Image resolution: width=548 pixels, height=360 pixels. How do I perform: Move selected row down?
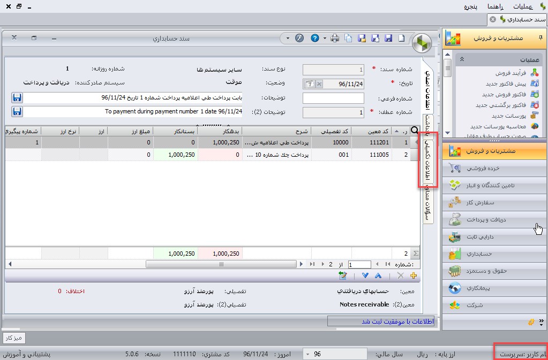pos(365,275)
